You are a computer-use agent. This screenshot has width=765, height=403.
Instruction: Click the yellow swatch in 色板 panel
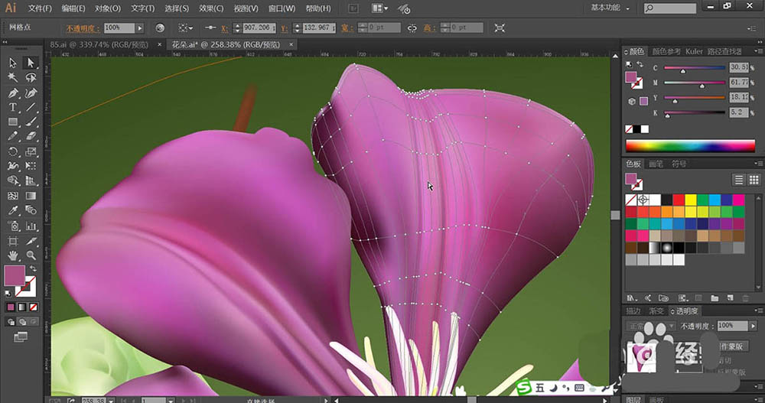(x=691, y=200)
